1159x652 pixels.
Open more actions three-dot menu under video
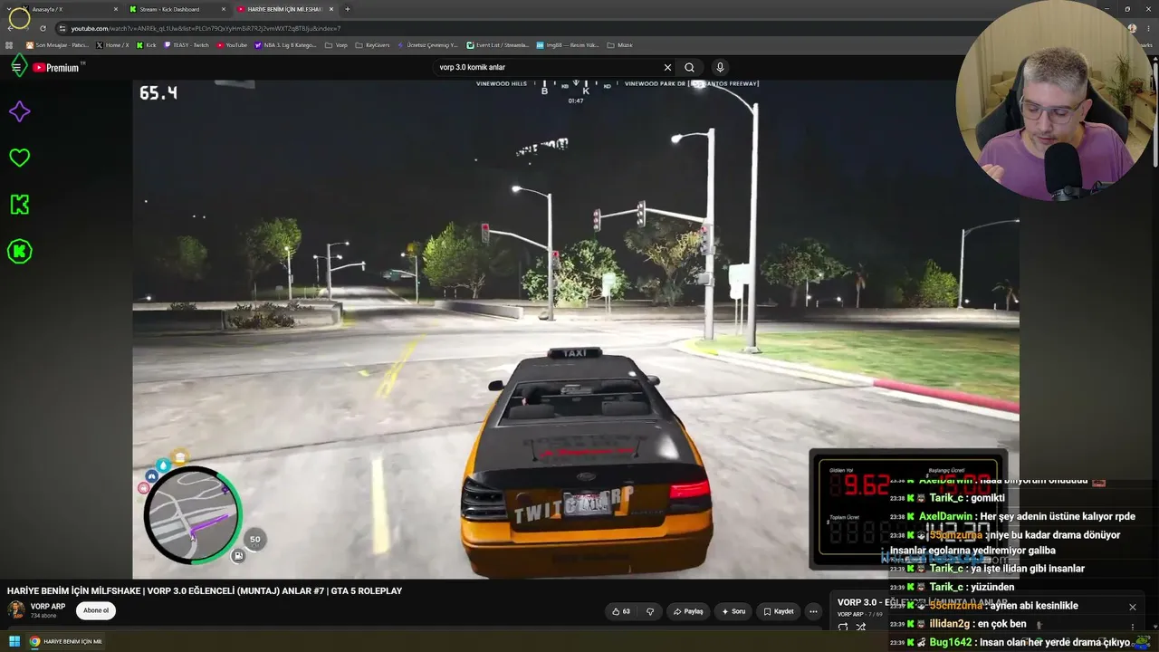pyautogui.click(x=813, y=611)
